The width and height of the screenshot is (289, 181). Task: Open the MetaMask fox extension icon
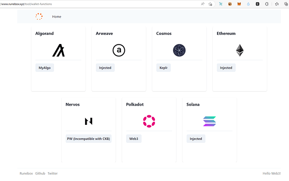(x=239, y=4)
